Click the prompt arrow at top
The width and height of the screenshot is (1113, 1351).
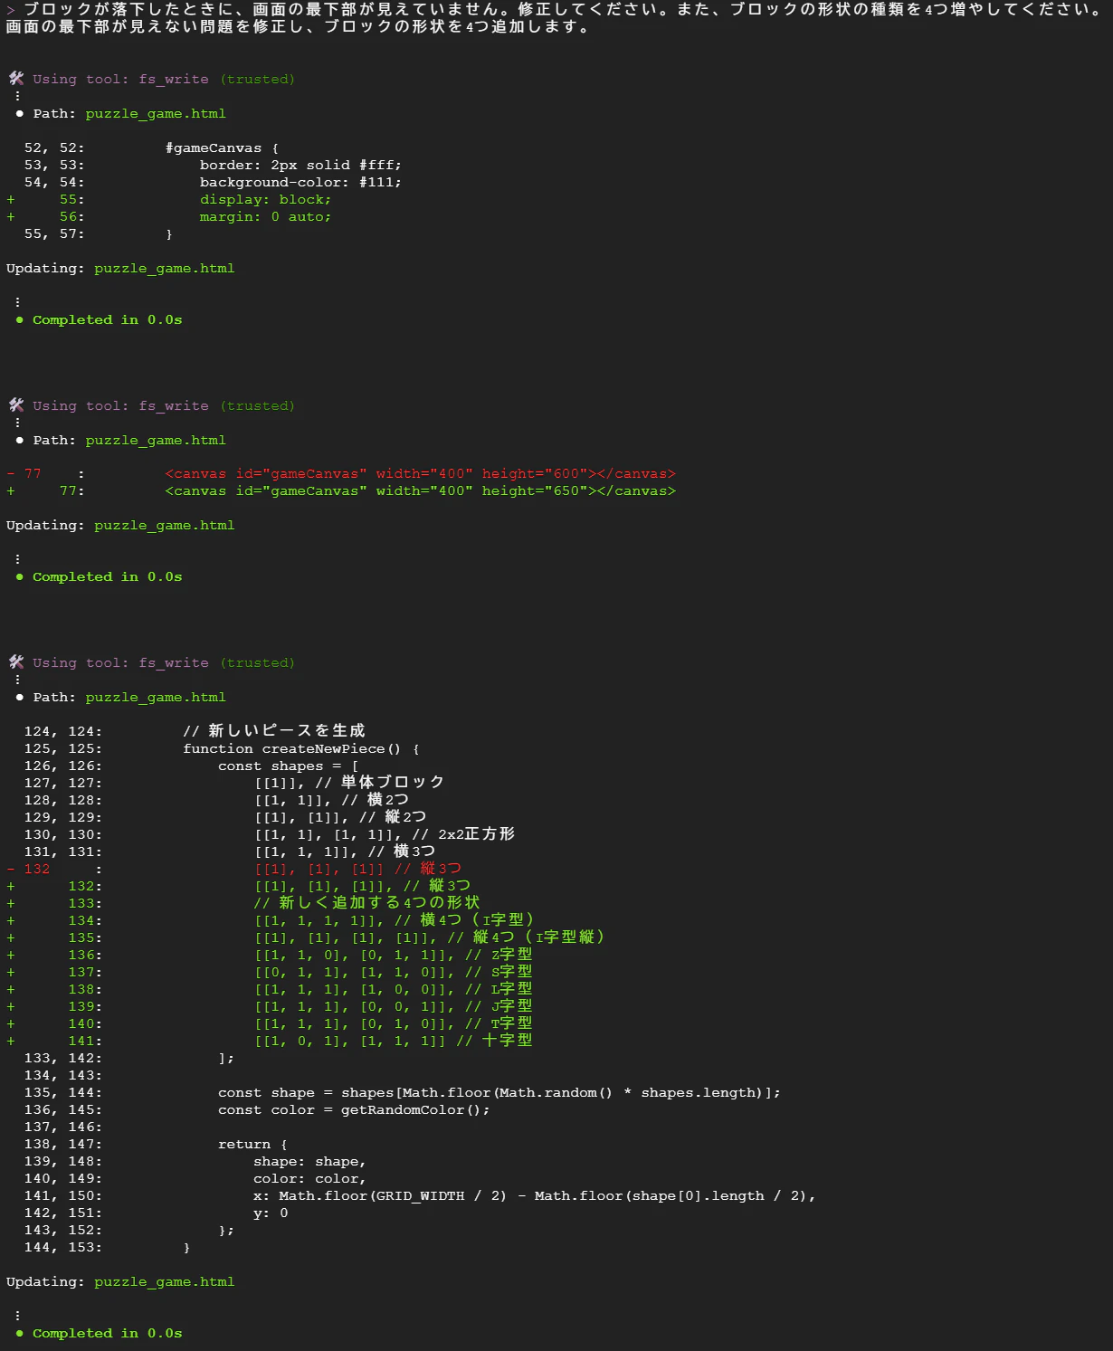(x=11, y=9)
